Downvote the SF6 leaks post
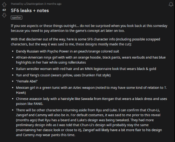Image resolution: width=175 pixels, height=142 pixels. pyautogui.click(x=4, y=15)
